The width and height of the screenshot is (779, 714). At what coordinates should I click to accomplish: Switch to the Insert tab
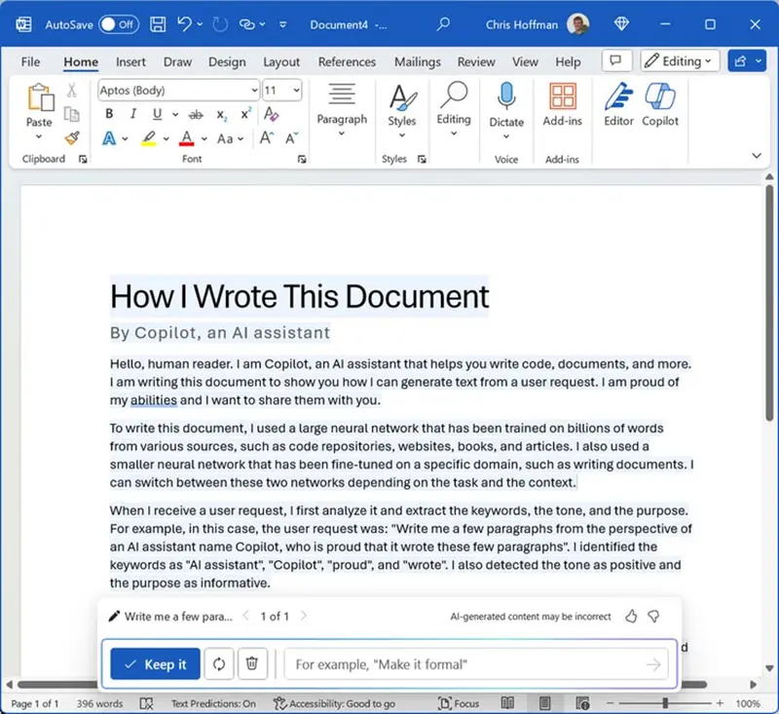pyautogui.click(x=130, y=61)
